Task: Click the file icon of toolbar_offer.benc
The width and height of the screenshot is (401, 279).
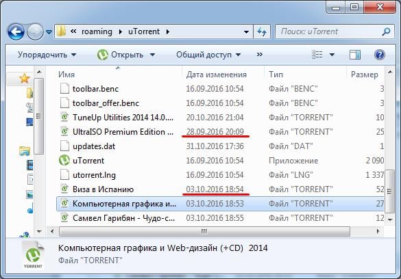Action: (x=64, y=103)
